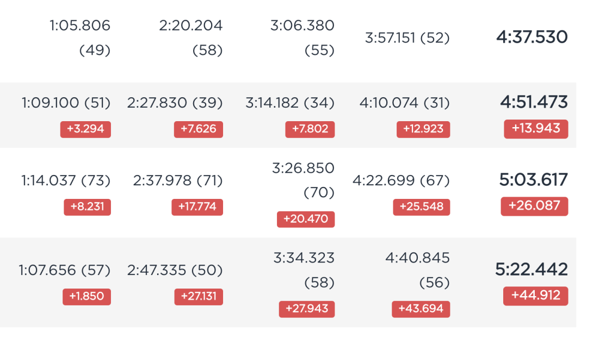Select the 5:22.442 final time
This screenshot has width=593, height=338.
532,270
